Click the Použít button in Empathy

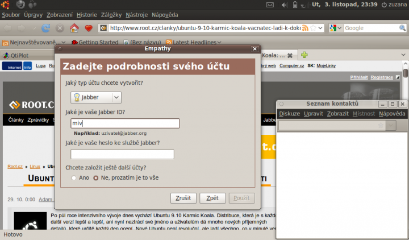click(x=241, y=198)
